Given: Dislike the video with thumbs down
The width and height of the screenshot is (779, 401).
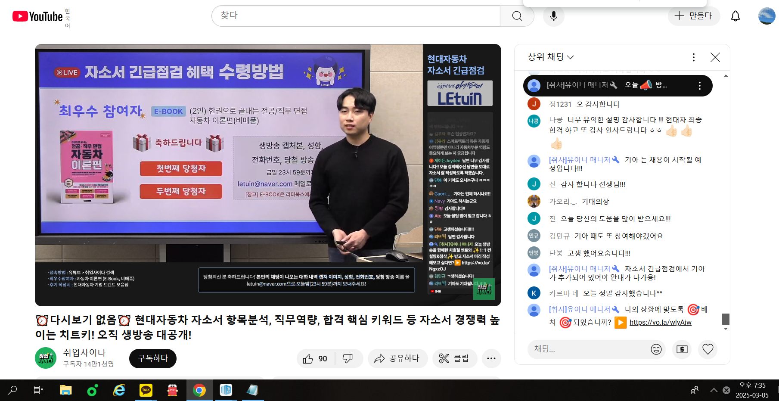Looking at the screenshot, I should click(x=348, y=359).
